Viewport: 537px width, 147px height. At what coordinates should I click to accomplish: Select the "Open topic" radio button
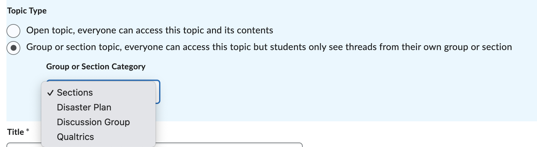14,31
